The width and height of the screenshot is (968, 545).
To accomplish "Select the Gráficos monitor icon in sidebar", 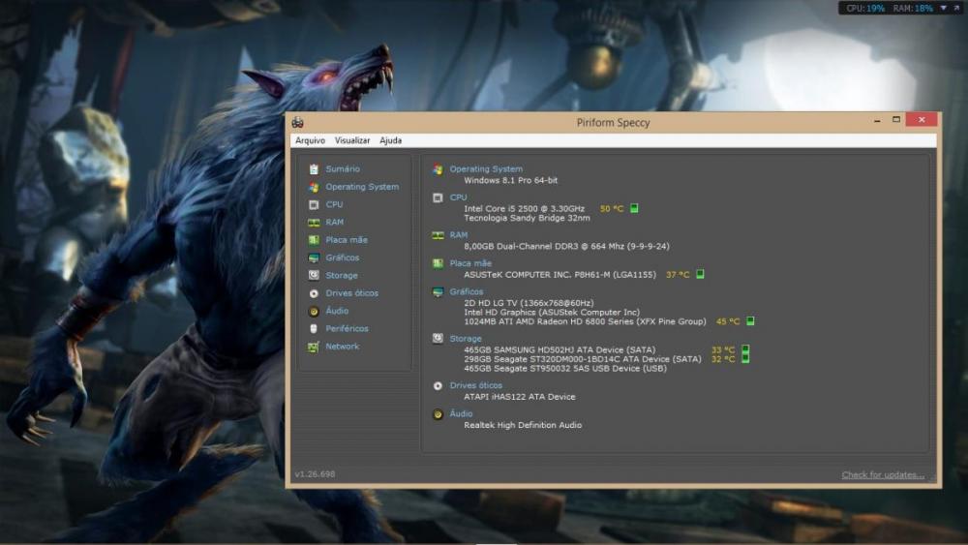I will (314, 258).
